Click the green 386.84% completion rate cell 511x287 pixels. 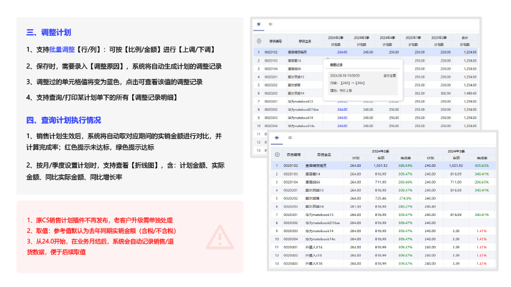[406, 165]
